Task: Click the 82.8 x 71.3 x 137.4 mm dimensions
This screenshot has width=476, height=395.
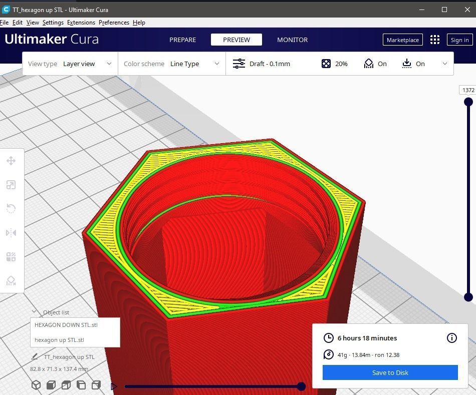Action: [x=59, y=369]
